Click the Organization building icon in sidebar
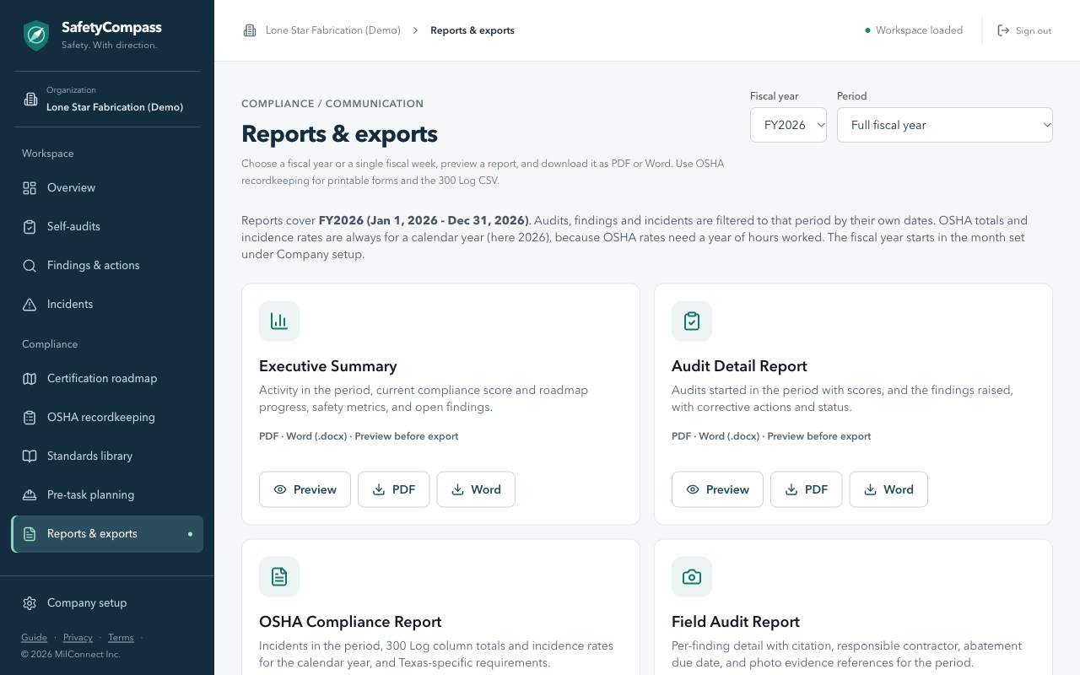The height and width of the screenshot is (675, 1080). [30, 99]
